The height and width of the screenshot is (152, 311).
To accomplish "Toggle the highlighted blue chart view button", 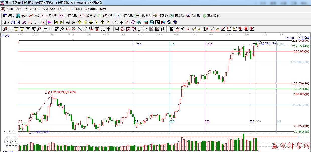I will pos(13,22).
